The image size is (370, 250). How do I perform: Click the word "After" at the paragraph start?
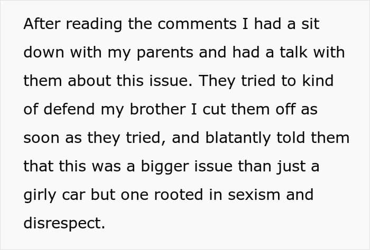pyautogui.click(x=41, y=25)
